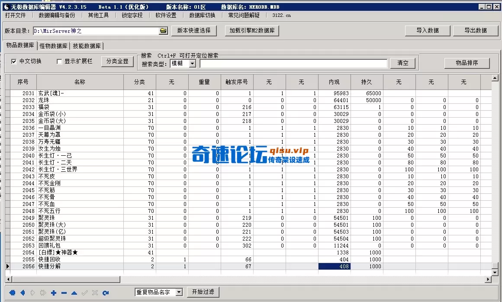The width and height of the screenshot is (502, 302).
Task: Open the 软件设置 menu
Action: click(x=166, y=15)
